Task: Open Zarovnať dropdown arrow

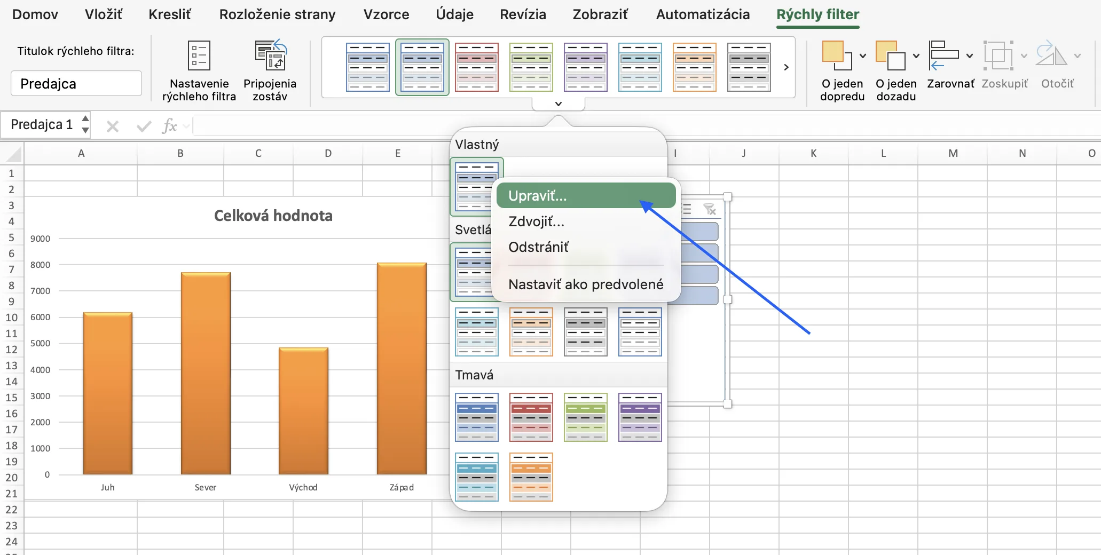Action: 970,55
